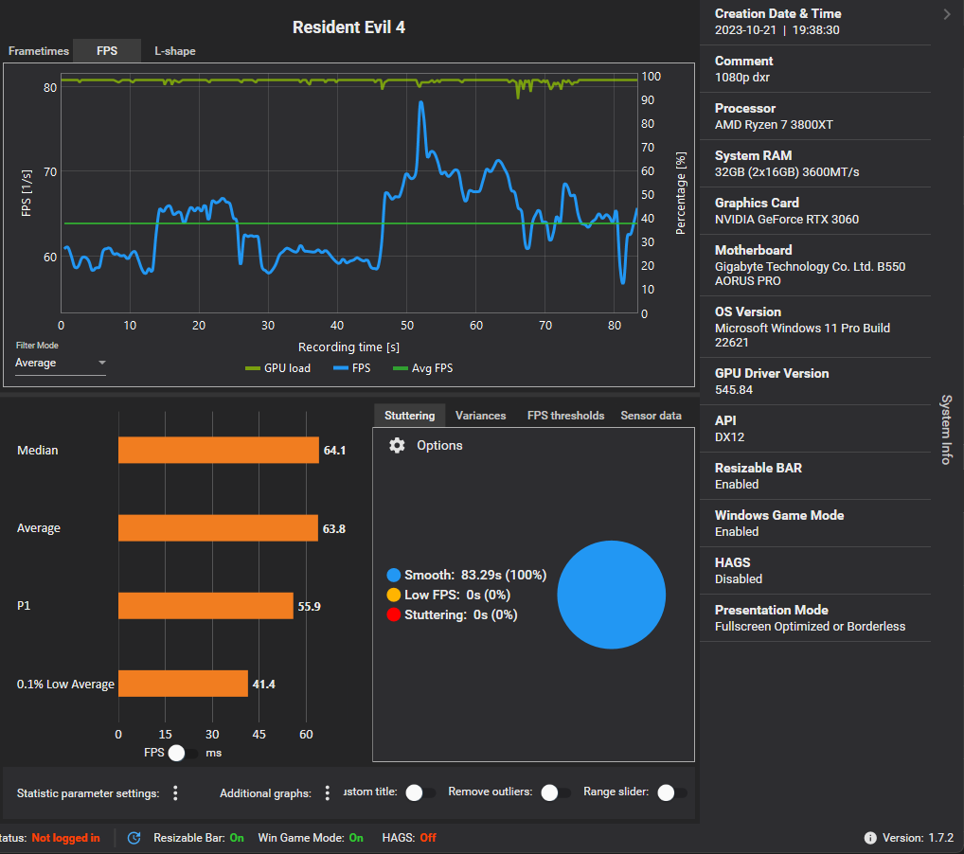Click the HAGS Disabled entry
Screen dimensions: 964x854
pyautogui.click(x=815, y=570)
